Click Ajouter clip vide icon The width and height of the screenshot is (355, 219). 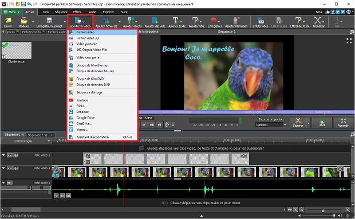(x=155, y=21)
